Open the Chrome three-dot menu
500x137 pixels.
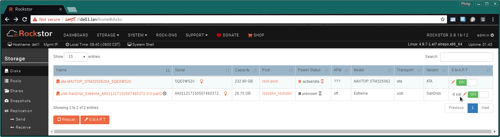pos(493,19)
